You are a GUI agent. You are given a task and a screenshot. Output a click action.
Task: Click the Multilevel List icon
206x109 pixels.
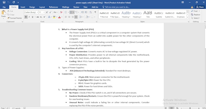76,12
